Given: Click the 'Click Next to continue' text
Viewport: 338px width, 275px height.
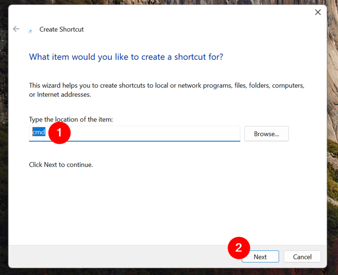Looking at the screenshot, I should click(61, 165).
